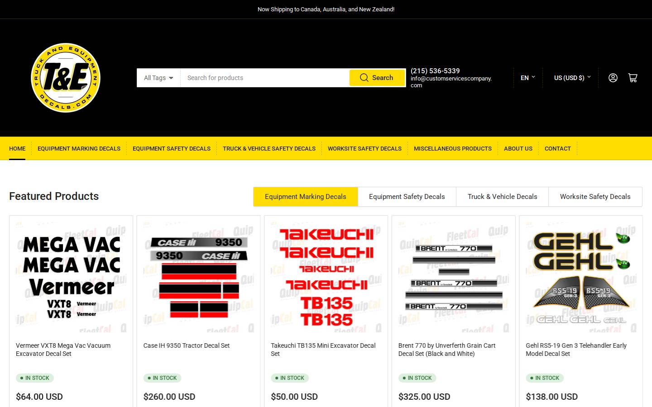Open the user account icon
652x407 pixels.
[613, 78]
